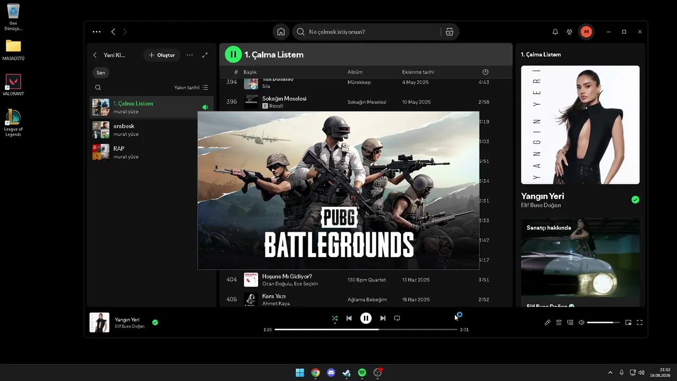Open the 'arabesk' playlist
This screenshot has width=677, height=381.
(x=151, y=130)
